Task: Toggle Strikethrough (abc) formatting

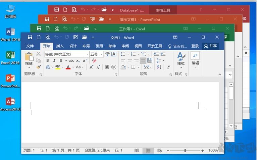Action: point(71,61)
